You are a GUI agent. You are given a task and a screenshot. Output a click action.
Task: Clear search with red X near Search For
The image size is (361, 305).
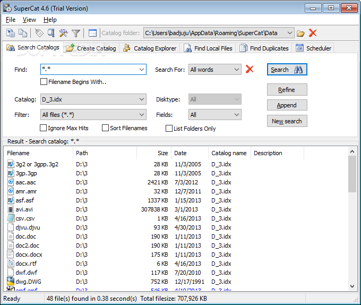(250, 69)
